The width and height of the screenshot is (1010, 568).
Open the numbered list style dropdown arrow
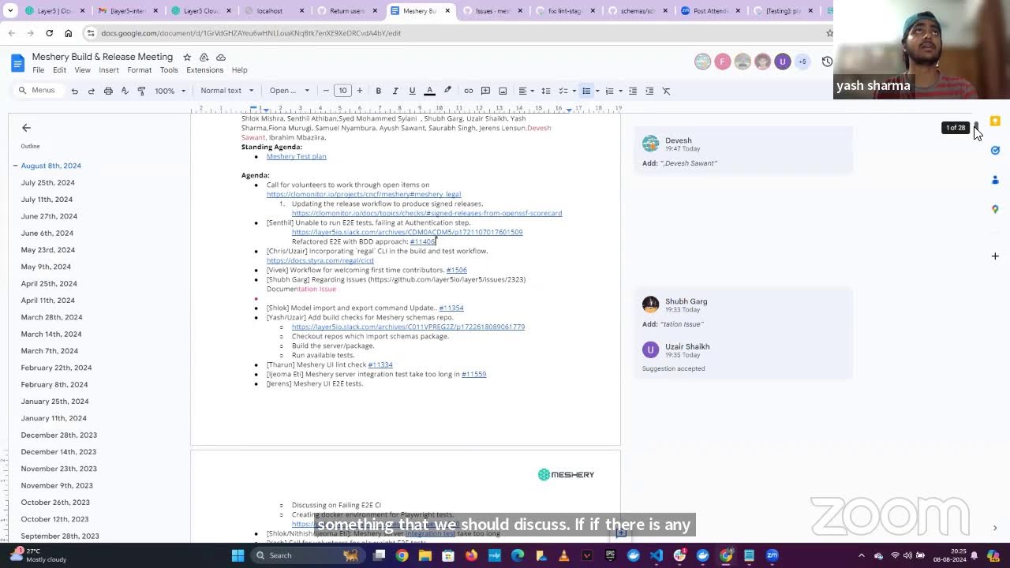[620, 91]
